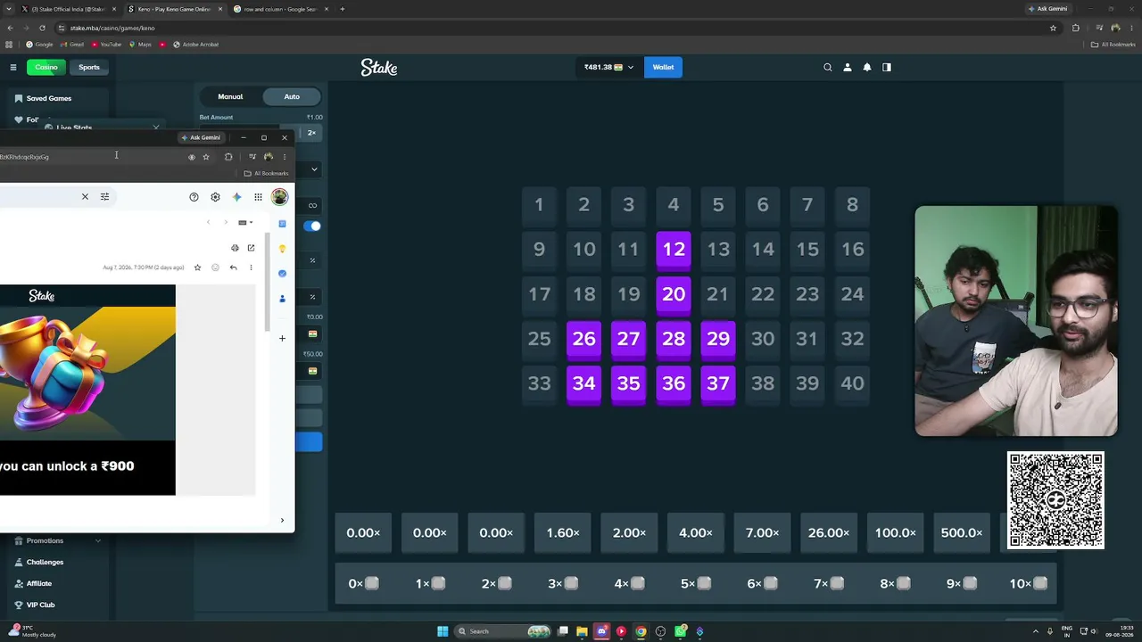Open Discord from the taskbar
This screenshot has height=642, width=1142.
click(601, 631)
